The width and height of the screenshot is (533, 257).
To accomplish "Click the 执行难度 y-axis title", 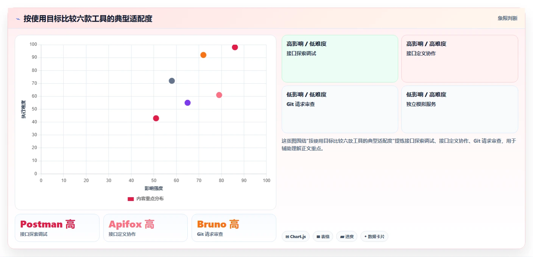I will pyautogui.click(x=23, y=109).
